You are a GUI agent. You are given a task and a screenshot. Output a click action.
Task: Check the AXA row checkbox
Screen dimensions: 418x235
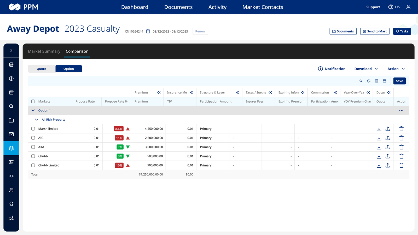33,147
